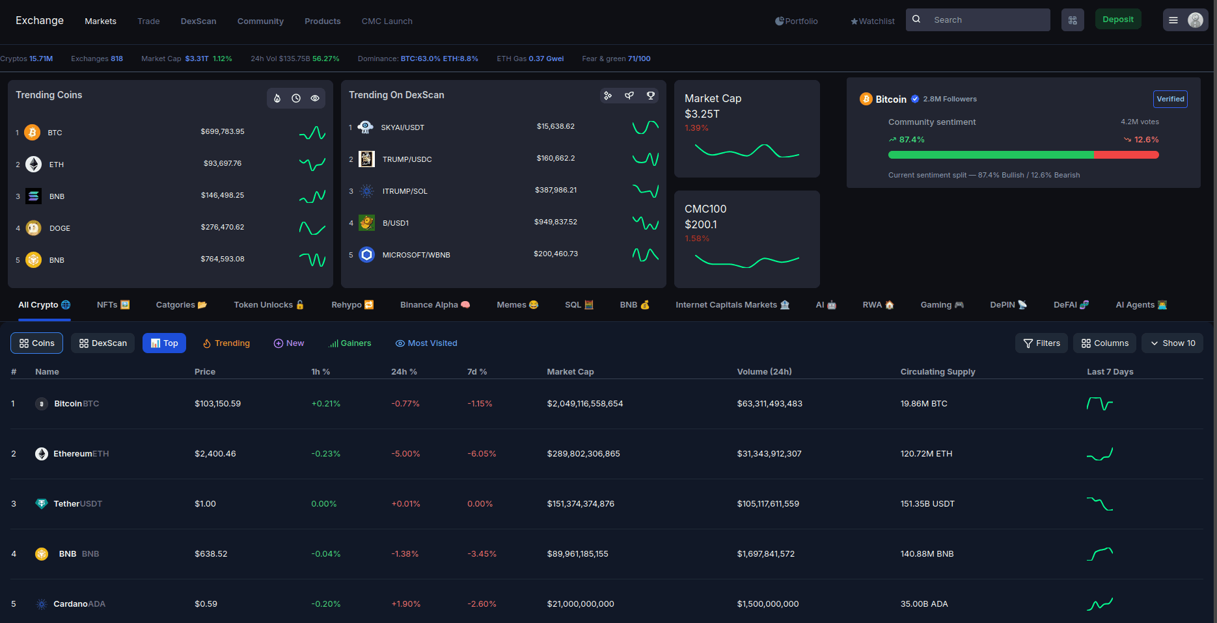Open the DexScan menu
Screen dimensions: 1217x623
tap(198, 21)
